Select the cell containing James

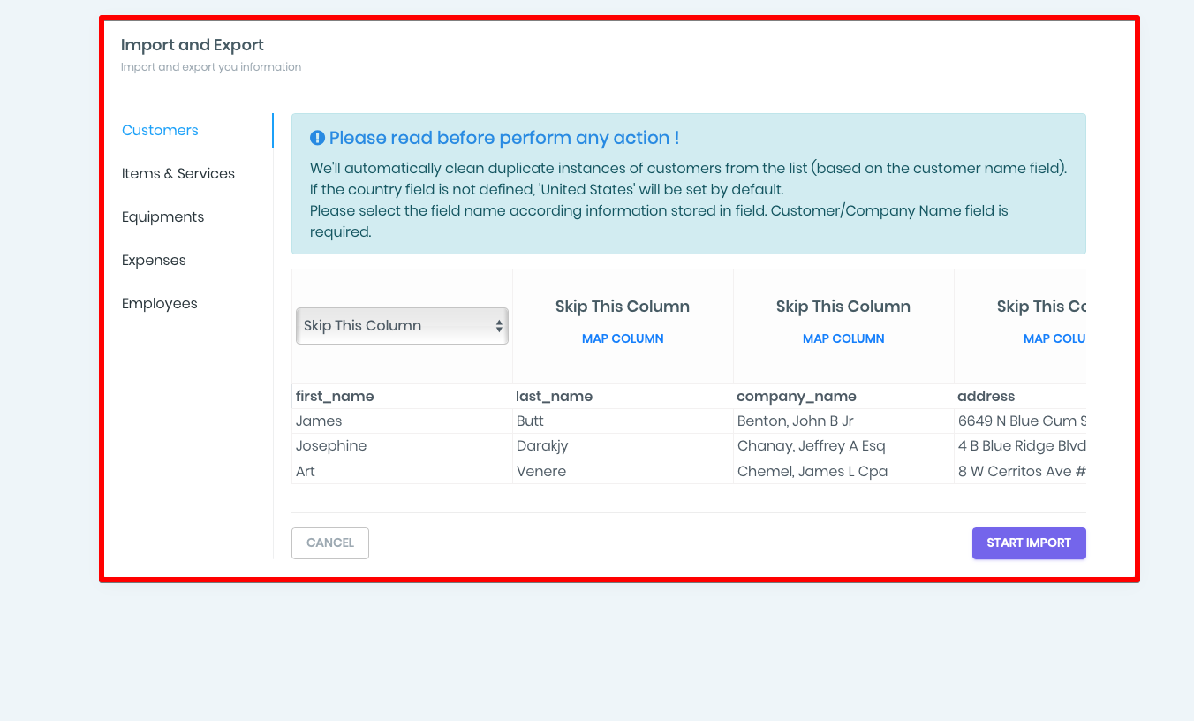click(x=402, y=421)
